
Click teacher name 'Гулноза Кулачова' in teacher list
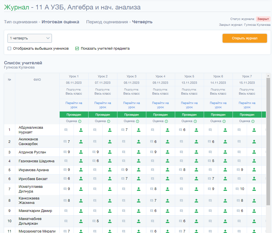tap(19, 67)
